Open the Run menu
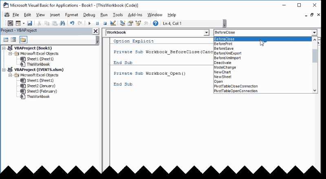 click(x=104, y=15)
